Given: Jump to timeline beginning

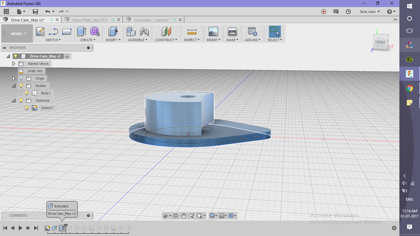Looking at the screenshot, I should click(x=5, y=228).
